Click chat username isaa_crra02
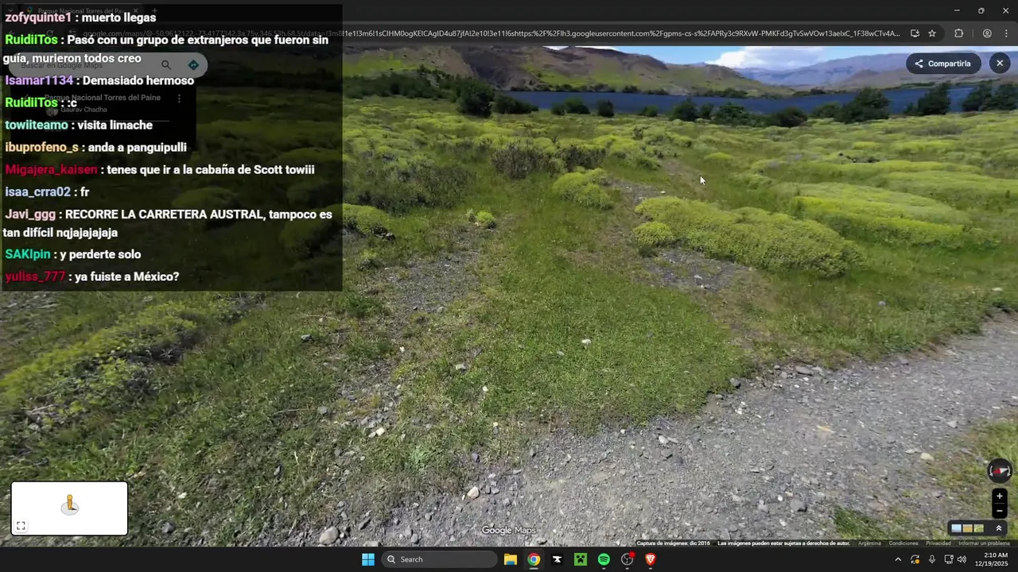The image size is (1018, 572). click(37, 191)
